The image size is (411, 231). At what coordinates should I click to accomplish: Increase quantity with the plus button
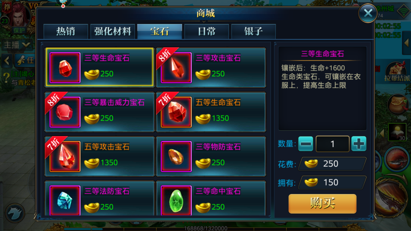pos(359,144)
